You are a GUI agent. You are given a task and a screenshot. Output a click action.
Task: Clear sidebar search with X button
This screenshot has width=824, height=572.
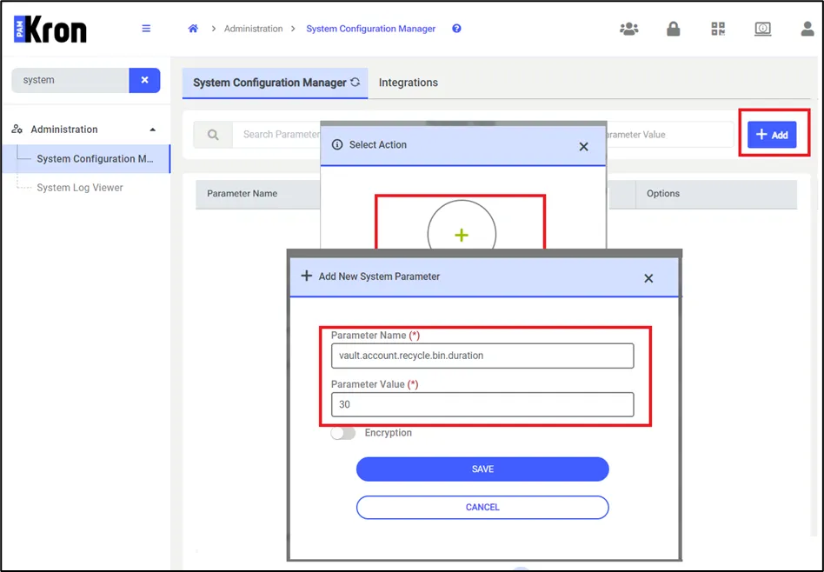(144, 80)
